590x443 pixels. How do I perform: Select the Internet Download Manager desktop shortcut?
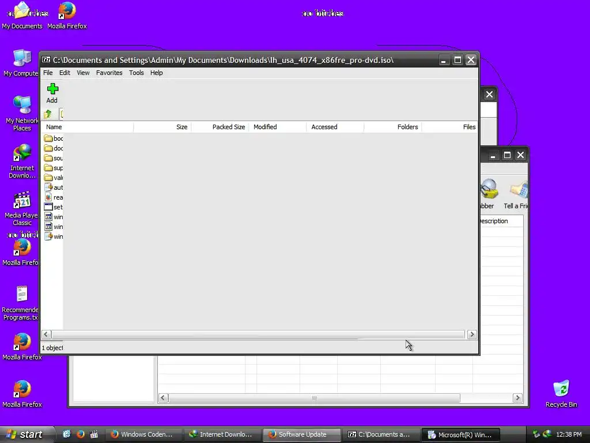click(22, 162)
